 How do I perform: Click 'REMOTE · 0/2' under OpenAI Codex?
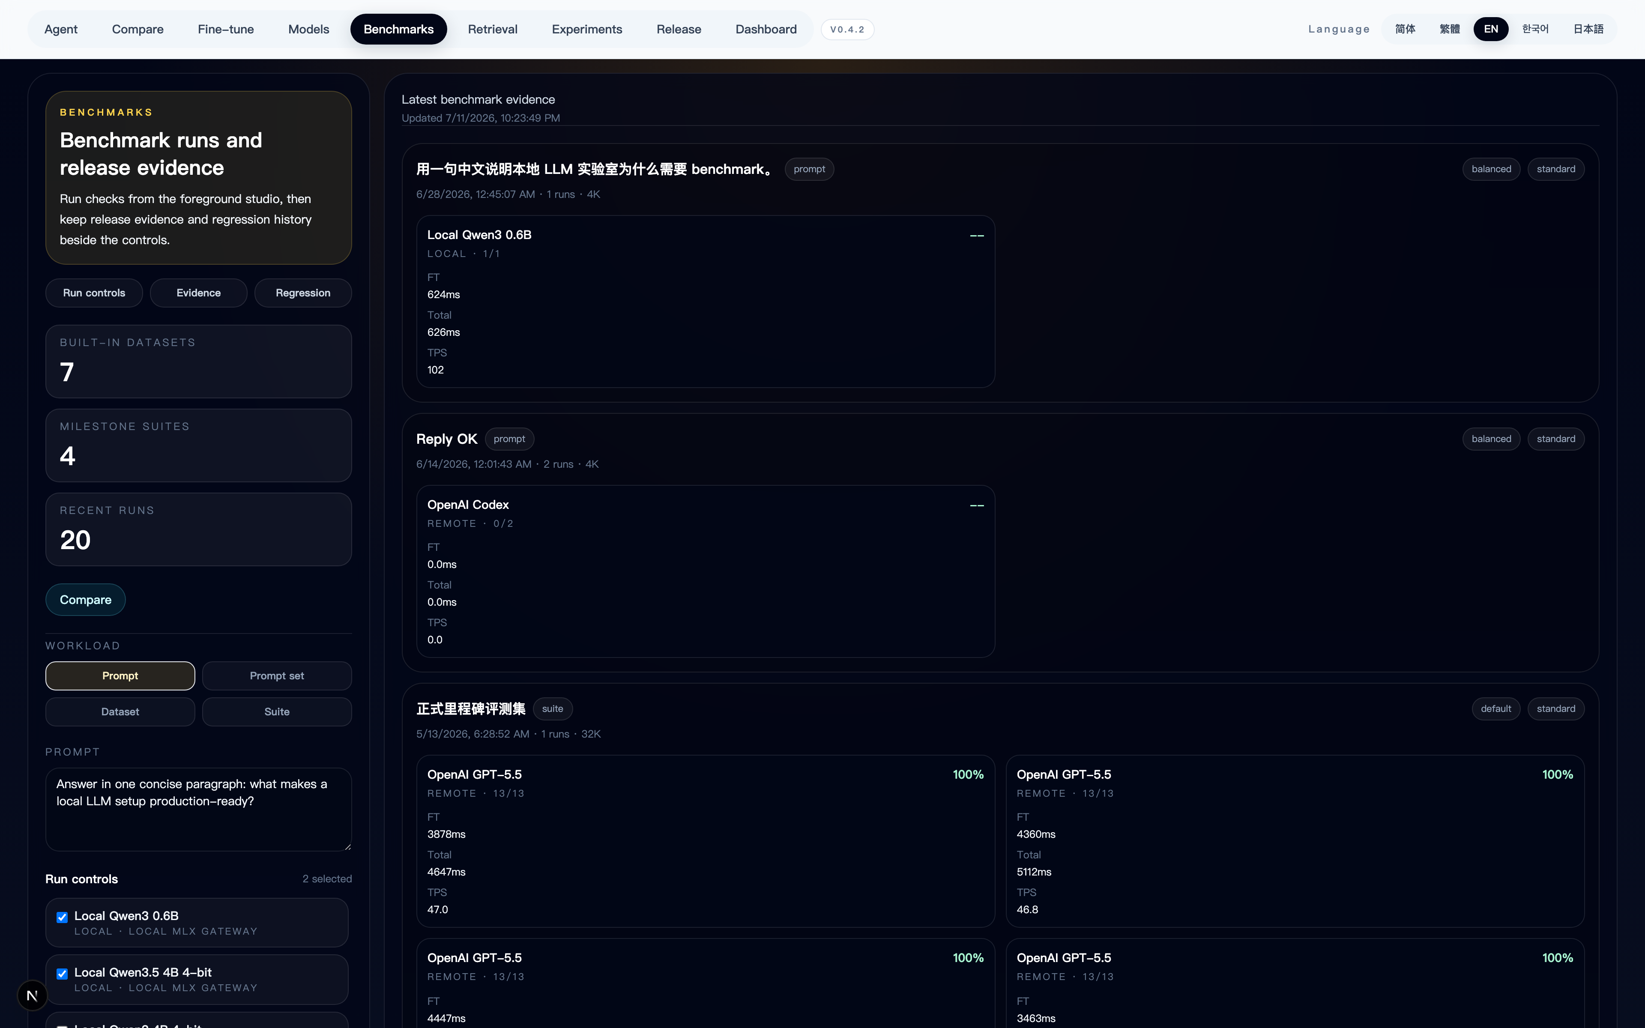coord(470,523)
